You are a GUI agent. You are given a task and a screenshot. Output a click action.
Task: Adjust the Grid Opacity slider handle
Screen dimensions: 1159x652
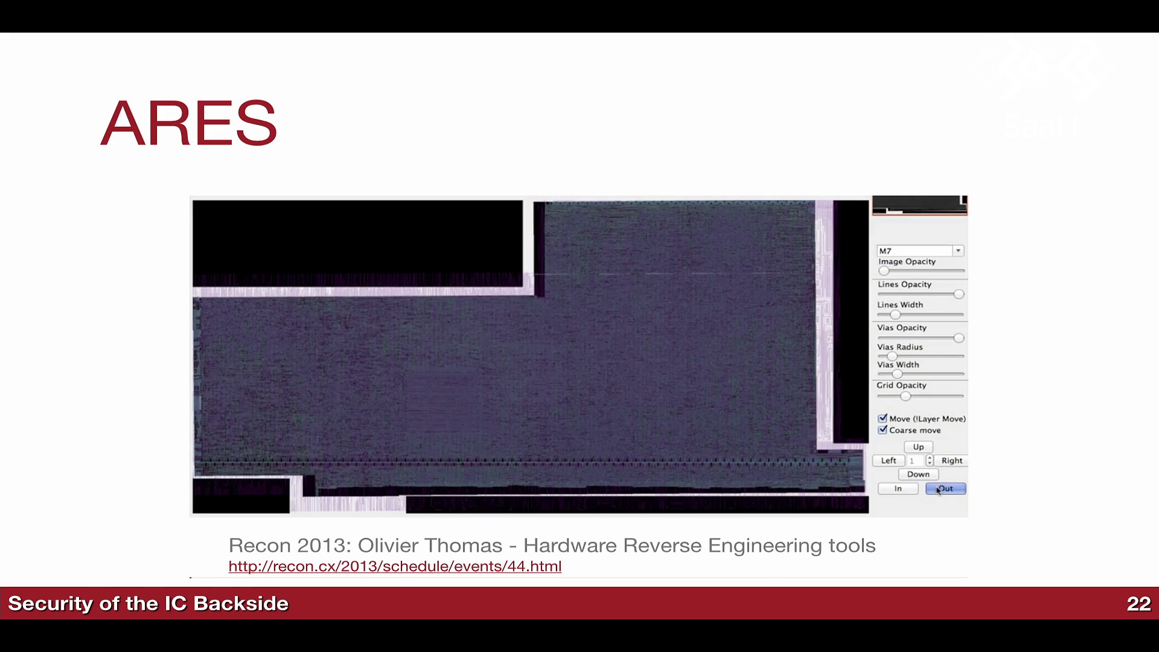905,396
